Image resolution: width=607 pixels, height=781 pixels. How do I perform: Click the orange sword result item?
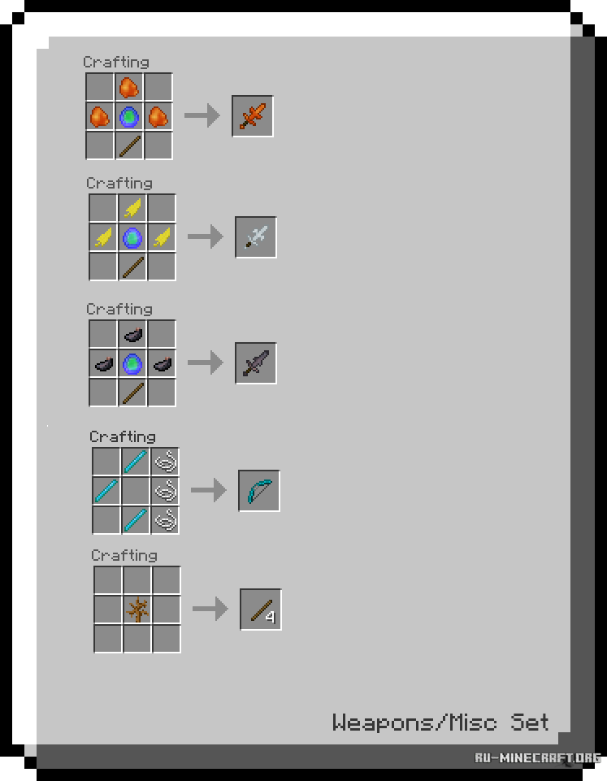[253, 116]
